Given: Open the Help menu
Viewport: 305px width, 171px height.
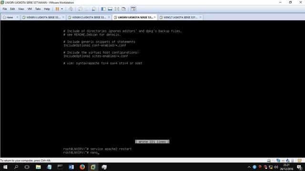Looking at the screenshot, I should click(47, 9).
